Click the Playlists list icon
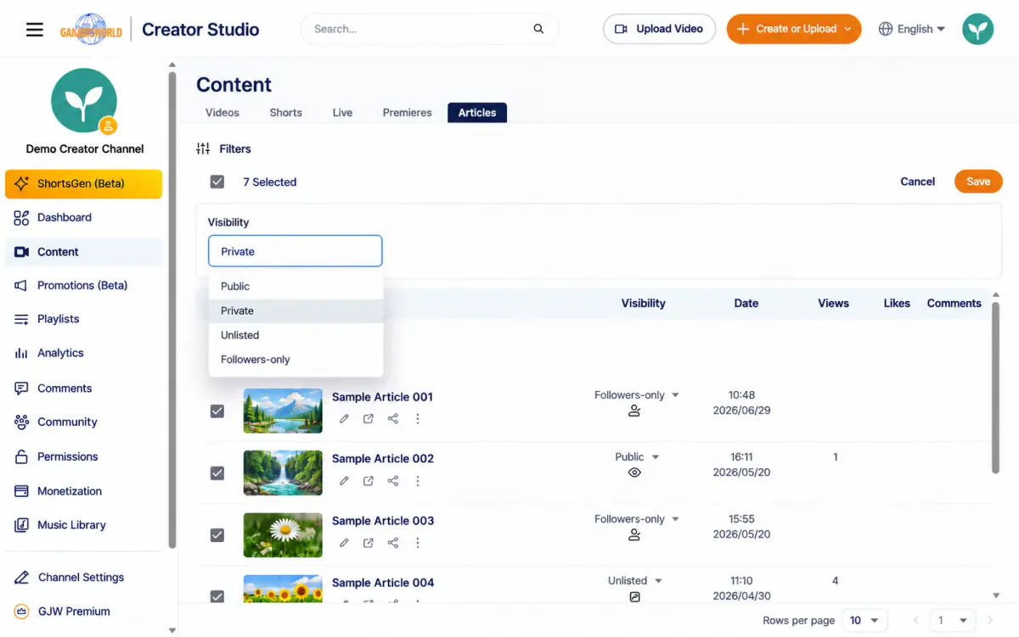This screenshot has height=637, width=1019. click(x=21, y=320)
